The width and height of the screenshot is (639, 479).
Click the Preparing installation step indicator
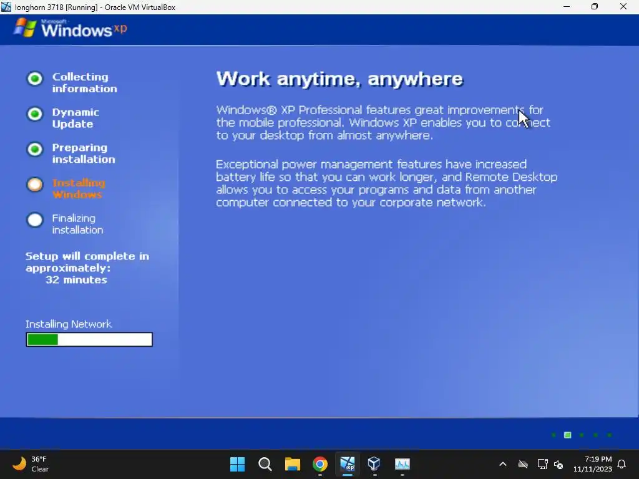[x=35, y=150]
